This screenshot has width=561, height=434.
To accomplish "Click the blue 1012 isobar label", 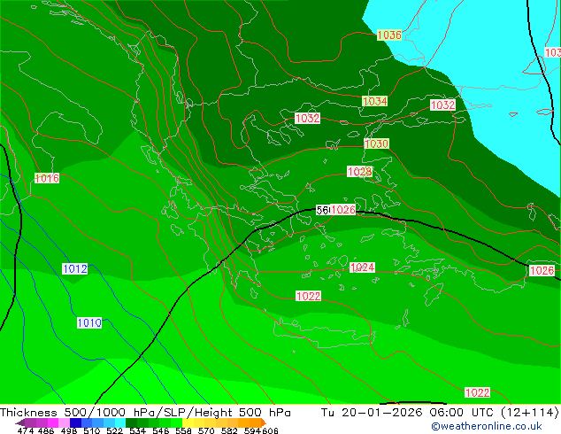I will pos(75,268).
